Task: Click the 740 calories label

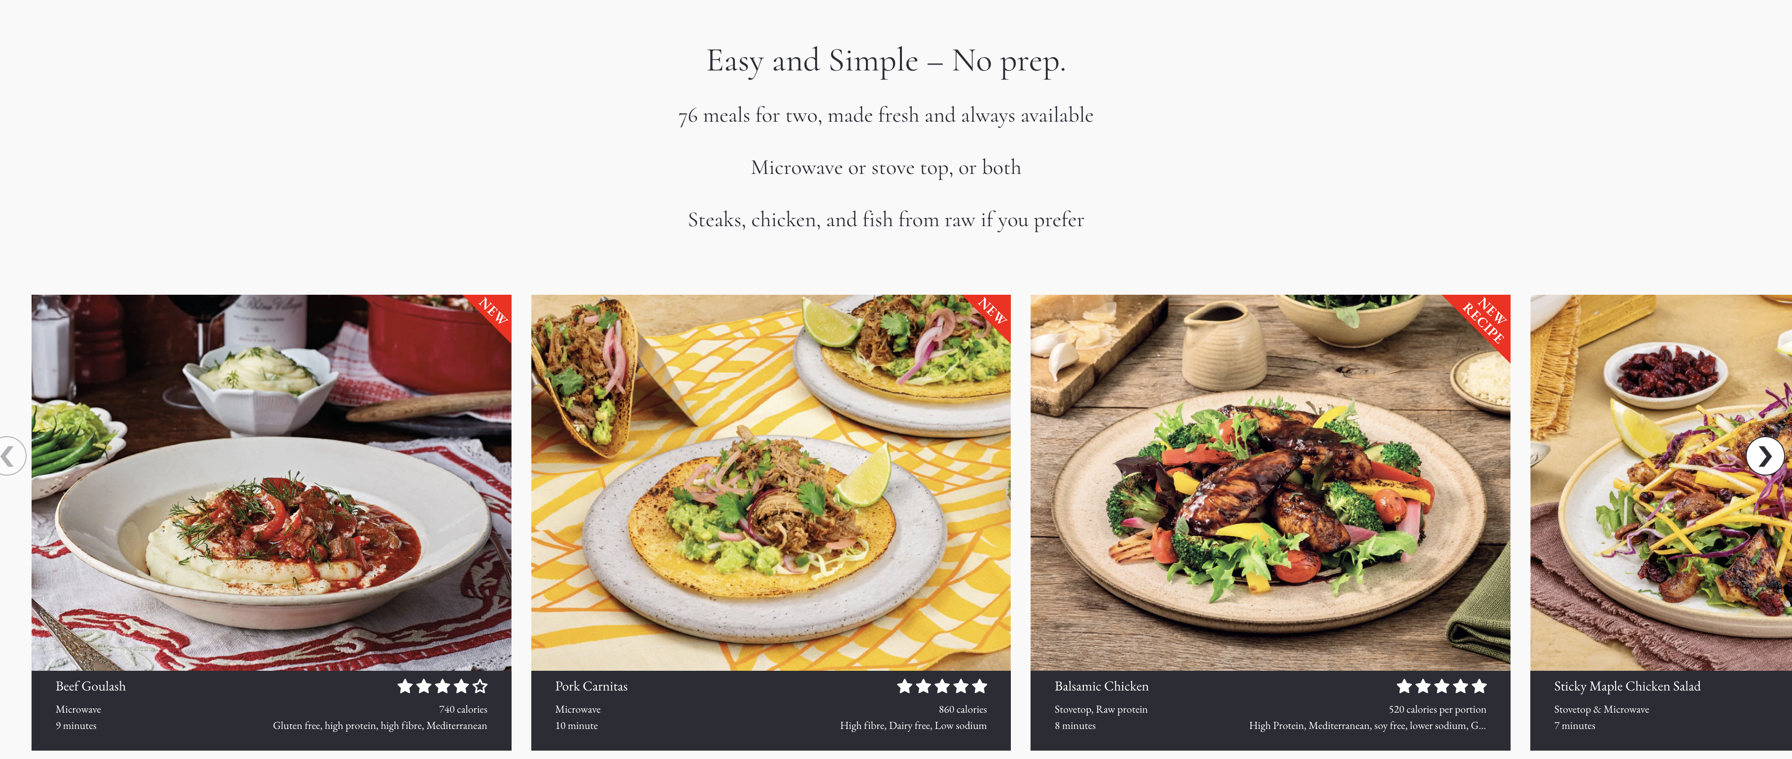Action: [x=463, y=710]
